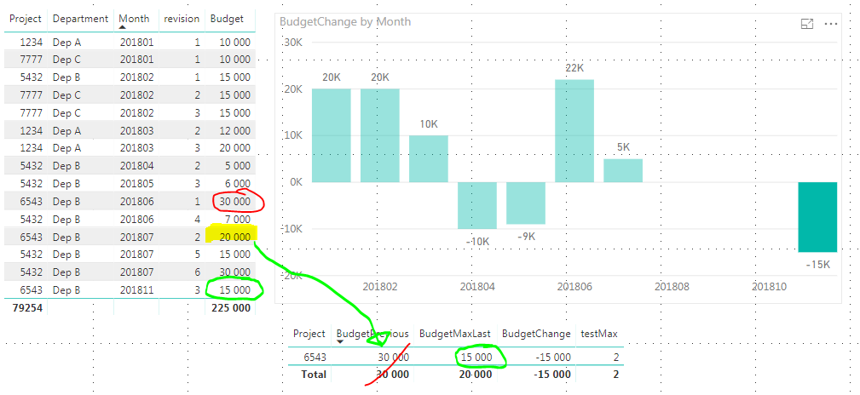The image size is (860, 395).
Task: Select Budget total 225 000 cell
Action: pyautogui.click(x=230, y=308)
